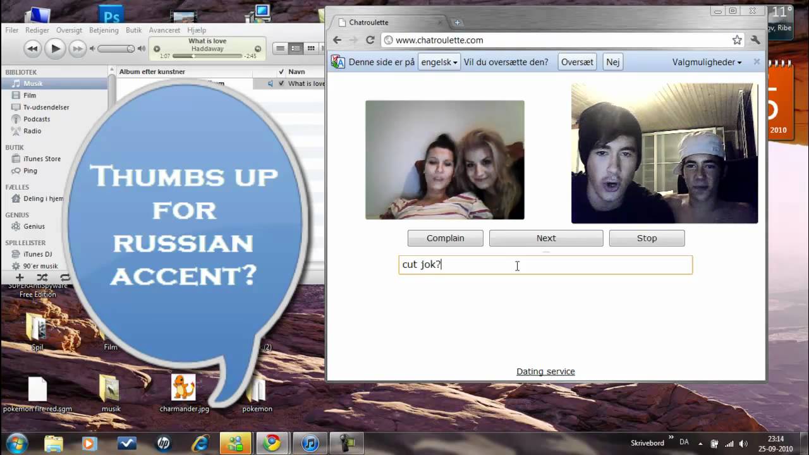
Task: Click the iTunes volume slider
Action: tap(115, 49)
